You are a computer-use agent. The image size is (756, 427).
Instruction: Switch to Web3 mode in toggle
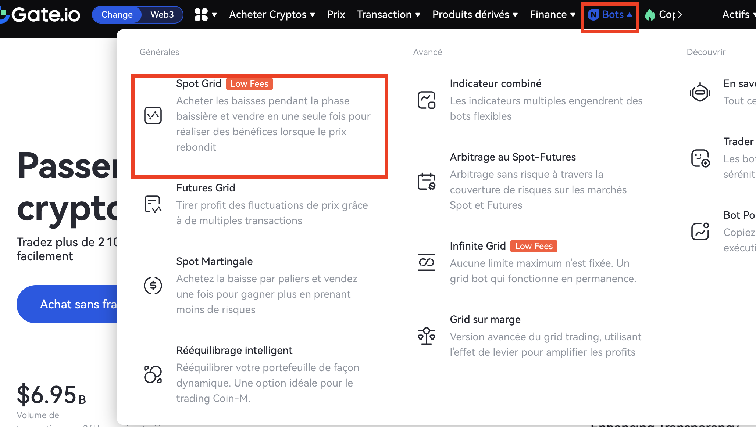[x=162, y=15]
